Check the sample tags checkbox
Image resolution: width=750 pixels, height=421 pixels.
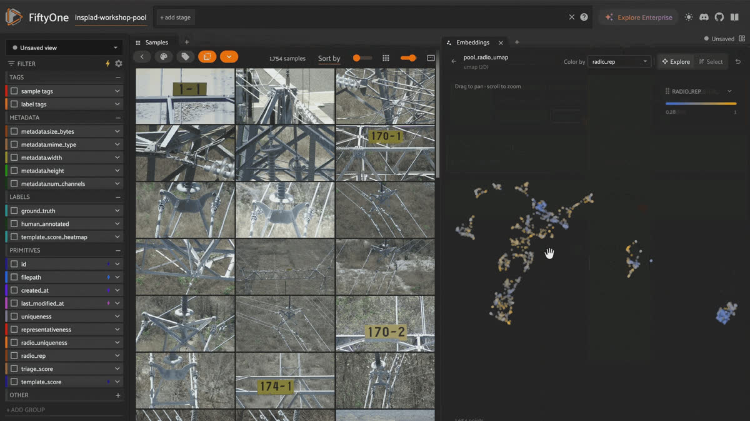tap(14, 91)
